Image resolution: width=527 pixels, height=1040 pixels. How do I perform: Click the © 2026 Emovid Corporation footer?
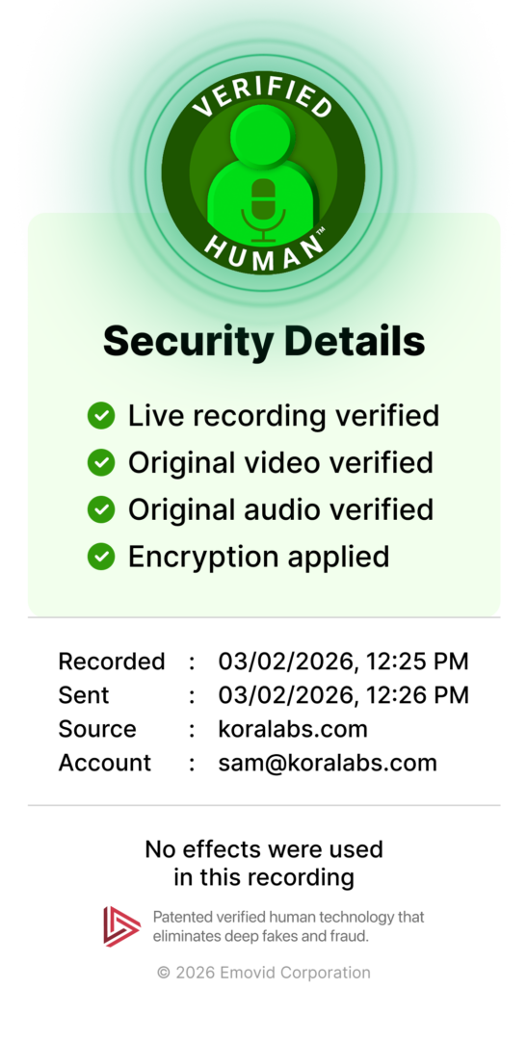point(264,973)
